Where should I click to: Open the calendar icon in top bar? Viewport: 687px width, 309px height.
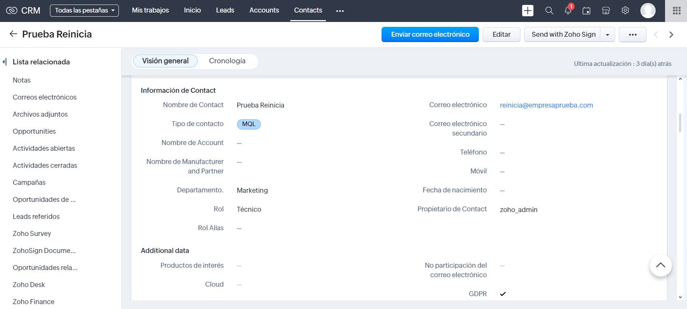(x=586, y=11)
